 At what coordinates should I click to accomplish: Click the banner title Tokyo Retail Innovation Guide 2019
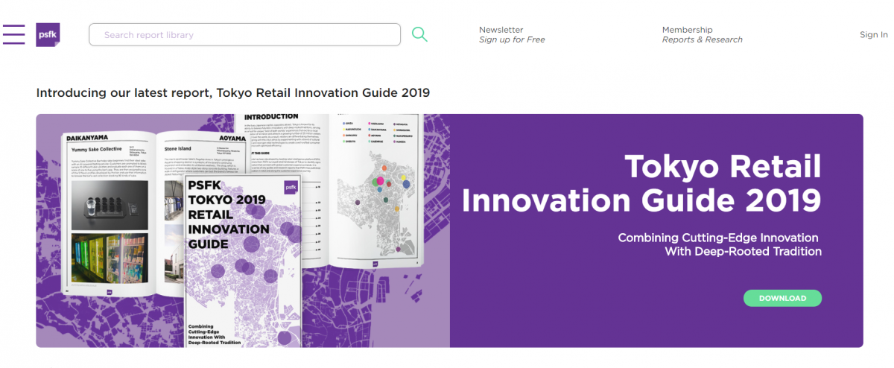click(641, 183)
